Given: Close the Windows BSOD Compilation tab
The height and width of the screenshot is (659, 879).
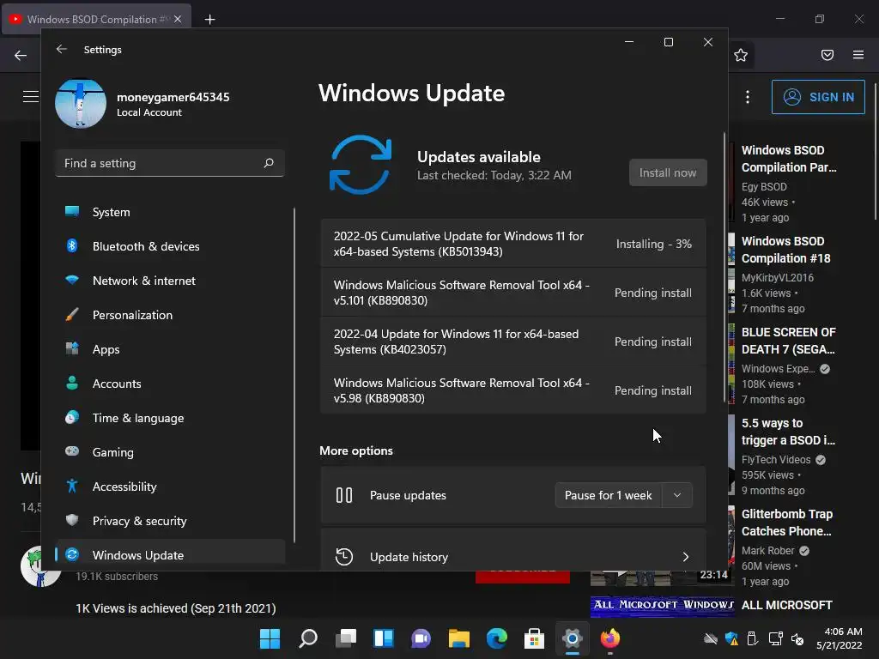Looking at the screenshot, I should [x=178, y=19].
